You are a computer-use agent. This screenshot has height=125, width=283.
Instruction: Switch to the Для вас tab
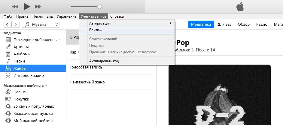coord(224,25)
